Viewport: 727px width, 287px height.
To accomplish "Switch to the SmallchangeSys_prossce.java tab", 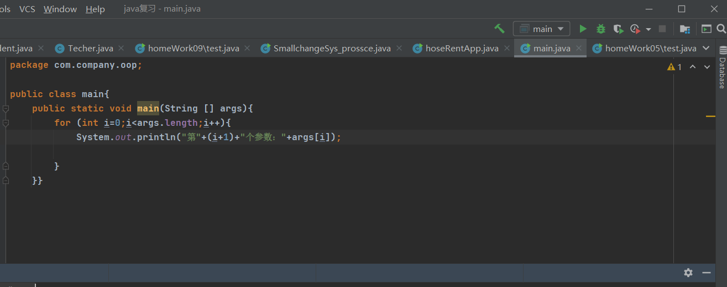I will [332, 49].
